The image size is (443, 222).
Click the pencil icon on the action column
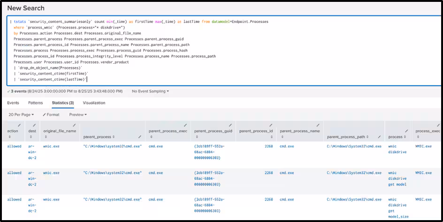pos(19,125)
